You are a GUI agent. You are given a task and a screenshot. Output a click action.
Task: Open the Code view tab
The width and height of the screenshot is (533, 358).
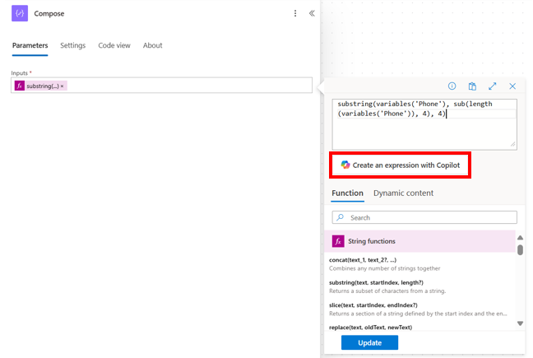coord(114,45)
